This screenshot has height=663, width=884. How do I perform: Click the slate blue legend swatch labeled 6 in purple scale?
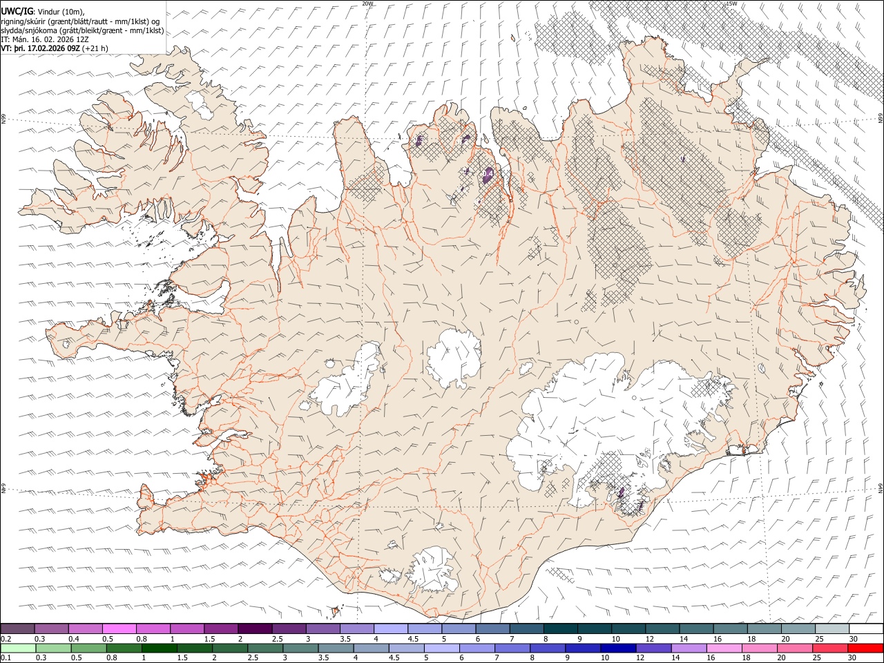pyautogui.click(x=492, y=628)
